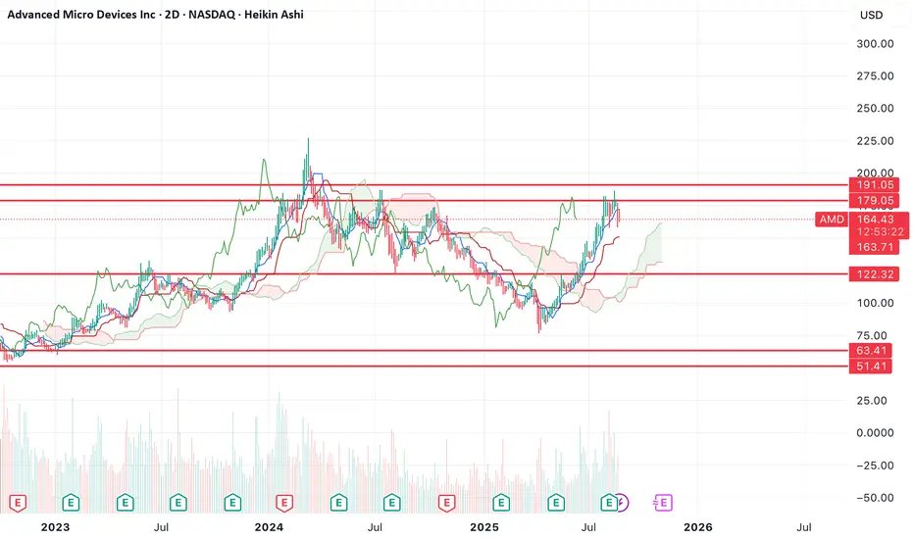Open the green earnings marker right of 2023 label
Screen dimensions: 914x539
(x=71, y=503)
